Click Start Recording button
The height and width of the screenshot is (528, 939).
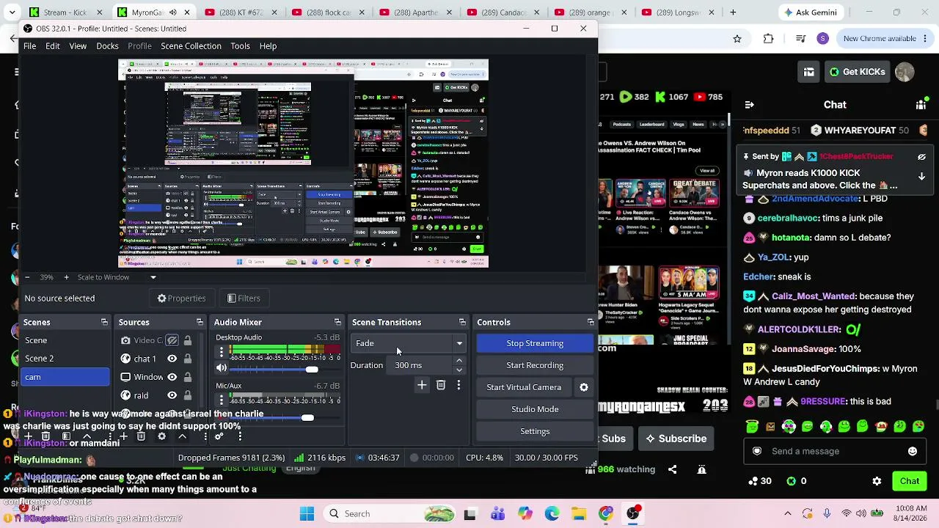535,365
